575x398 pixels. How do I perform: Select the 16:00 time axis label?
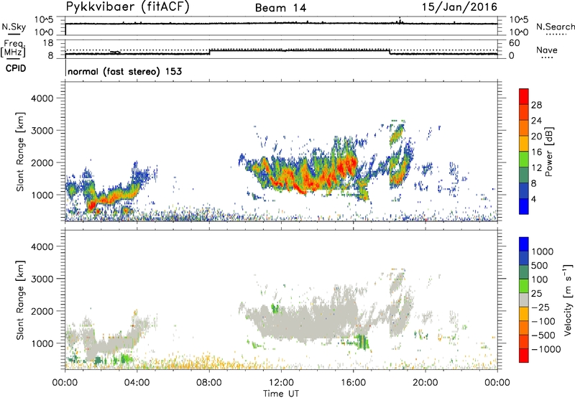tap(353, 383)
